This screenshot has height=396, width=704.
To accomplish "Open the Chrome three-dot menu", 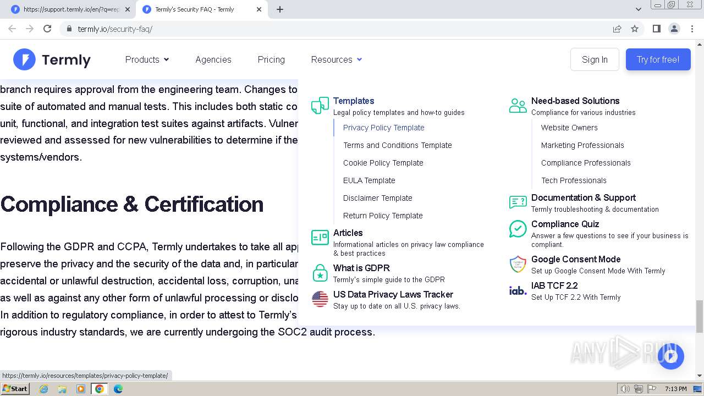I will point(692,29).
